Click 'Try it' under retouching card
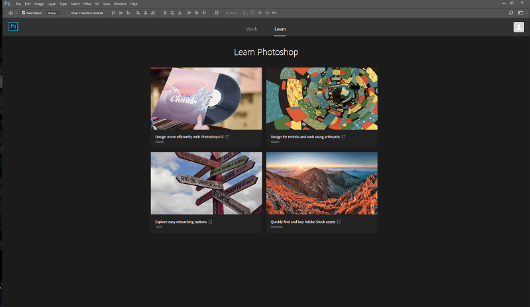Viewport: 530px width, 307px height. click(159, 227)
